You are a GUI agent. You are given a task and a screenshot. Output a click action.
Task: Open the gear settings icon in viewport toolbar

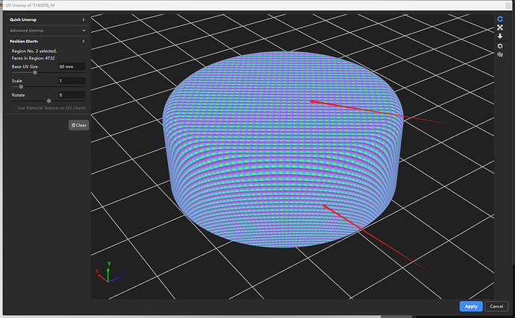click(x=500, y=46)
